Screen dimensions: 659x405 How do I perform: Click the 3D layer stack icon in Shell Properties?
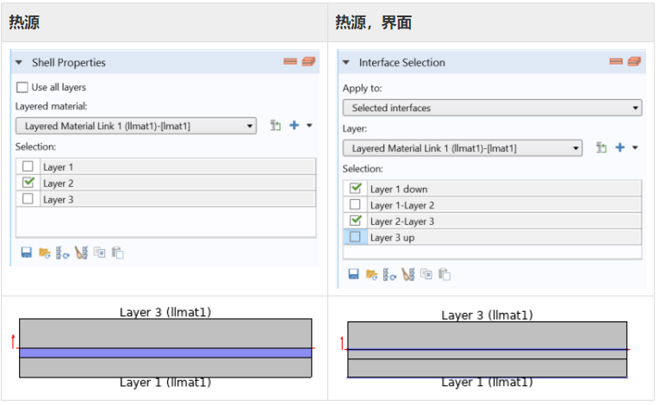click(308, 61)
